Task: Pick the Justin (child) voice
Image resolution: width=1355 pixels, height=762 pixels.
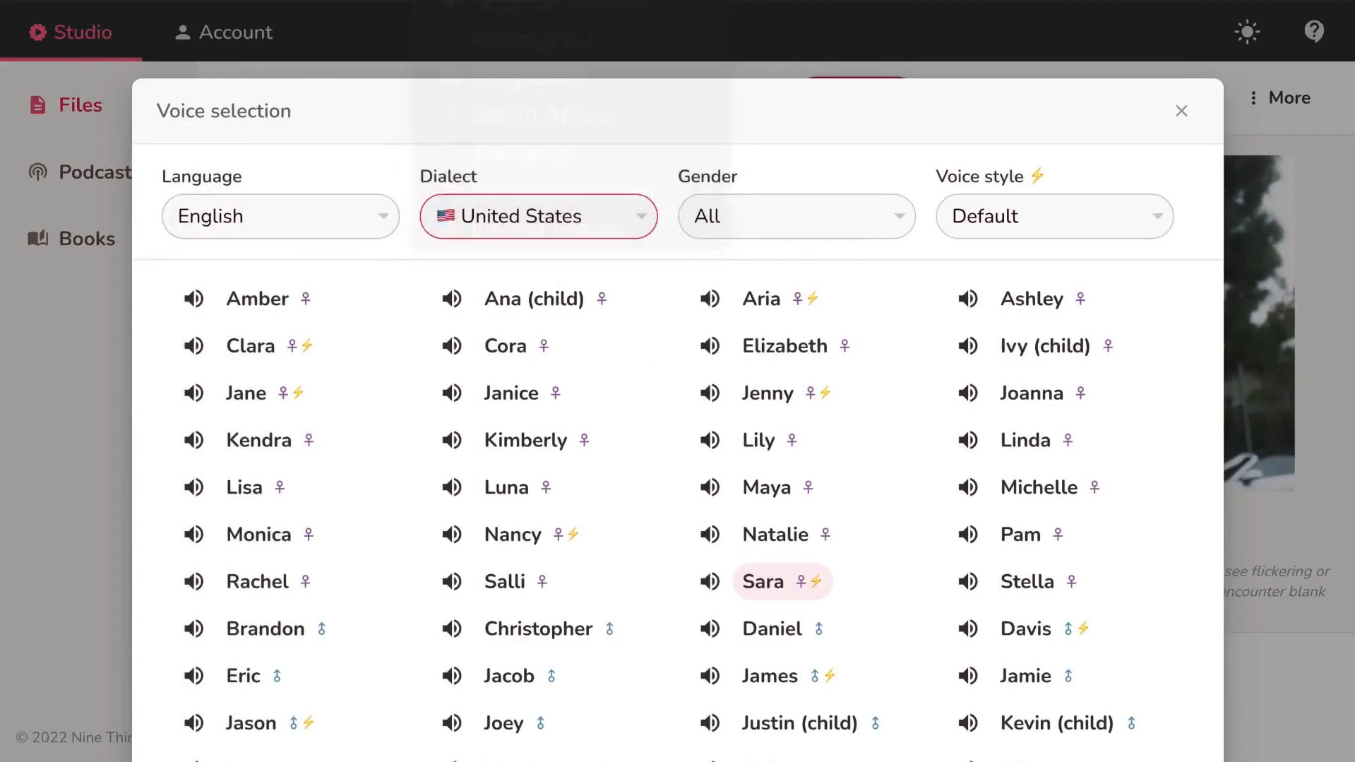Action: click(799, 723)
